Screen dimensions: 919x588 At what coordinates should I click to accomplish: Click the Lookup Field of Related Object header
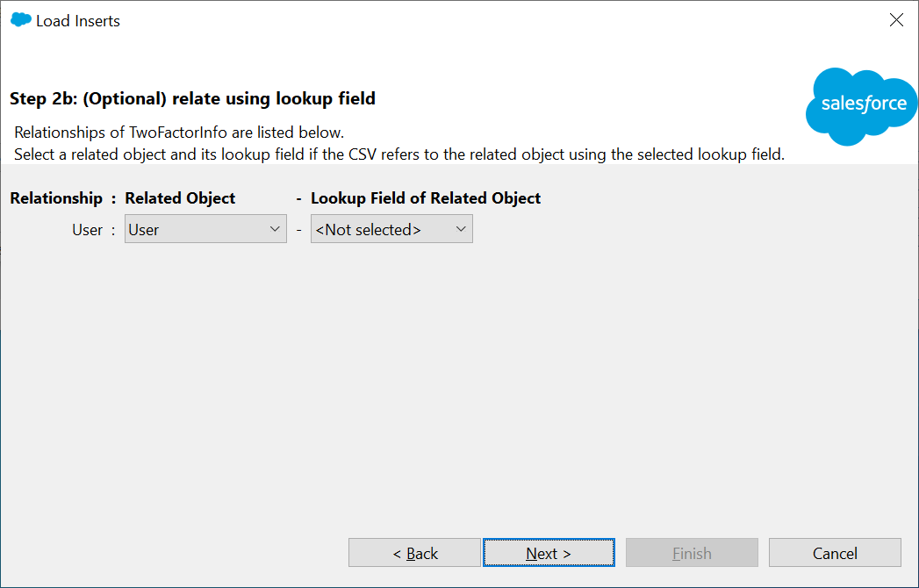[426, 198]
